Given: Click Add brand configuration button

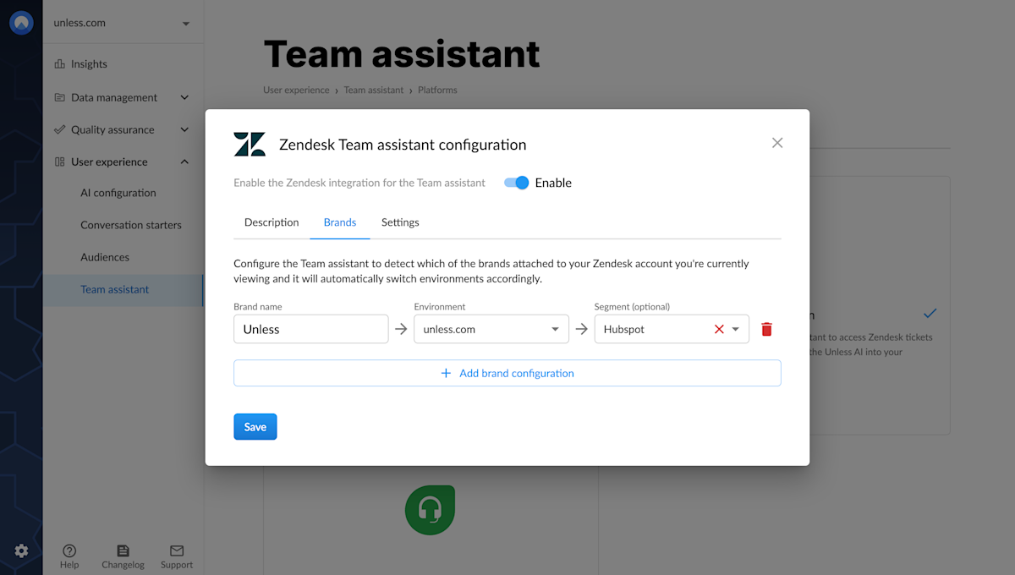Looking at the screenshot, I should [x=507, y=373].
